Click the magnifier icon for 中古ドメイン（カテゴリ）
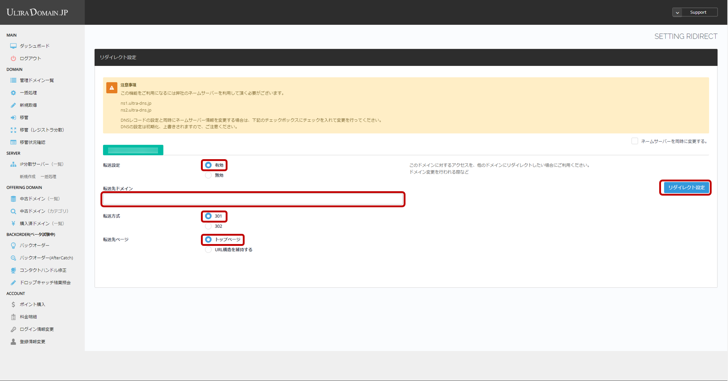This screenshot has width=728, height=381. click(13, 211)
